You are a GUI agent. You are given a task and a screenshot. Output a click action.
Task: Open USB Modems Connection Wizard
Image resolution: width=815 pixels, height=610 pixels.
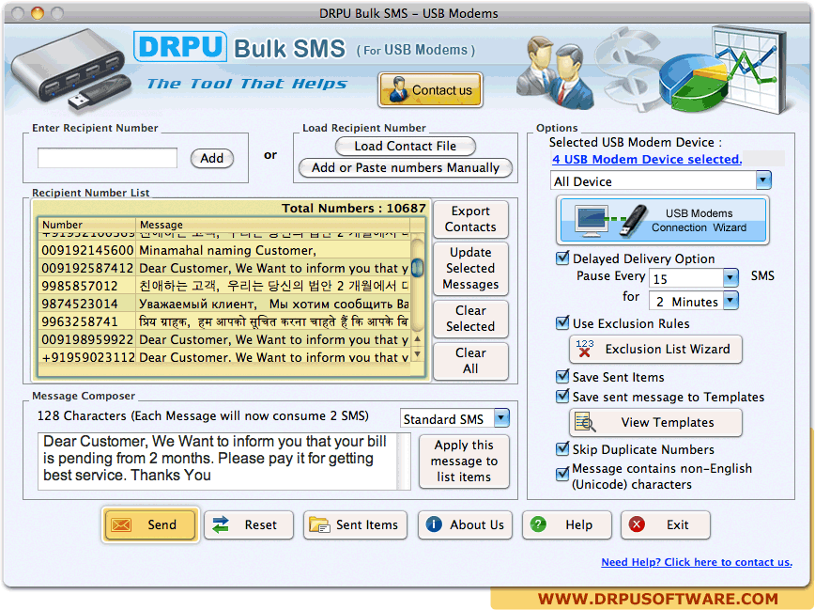click(662, 221)
